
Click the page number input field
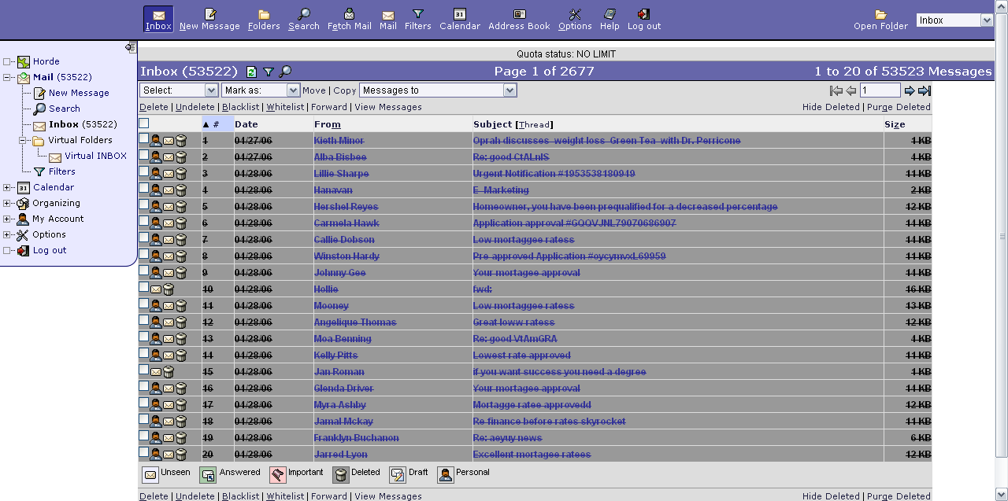[x=880, y=90]
